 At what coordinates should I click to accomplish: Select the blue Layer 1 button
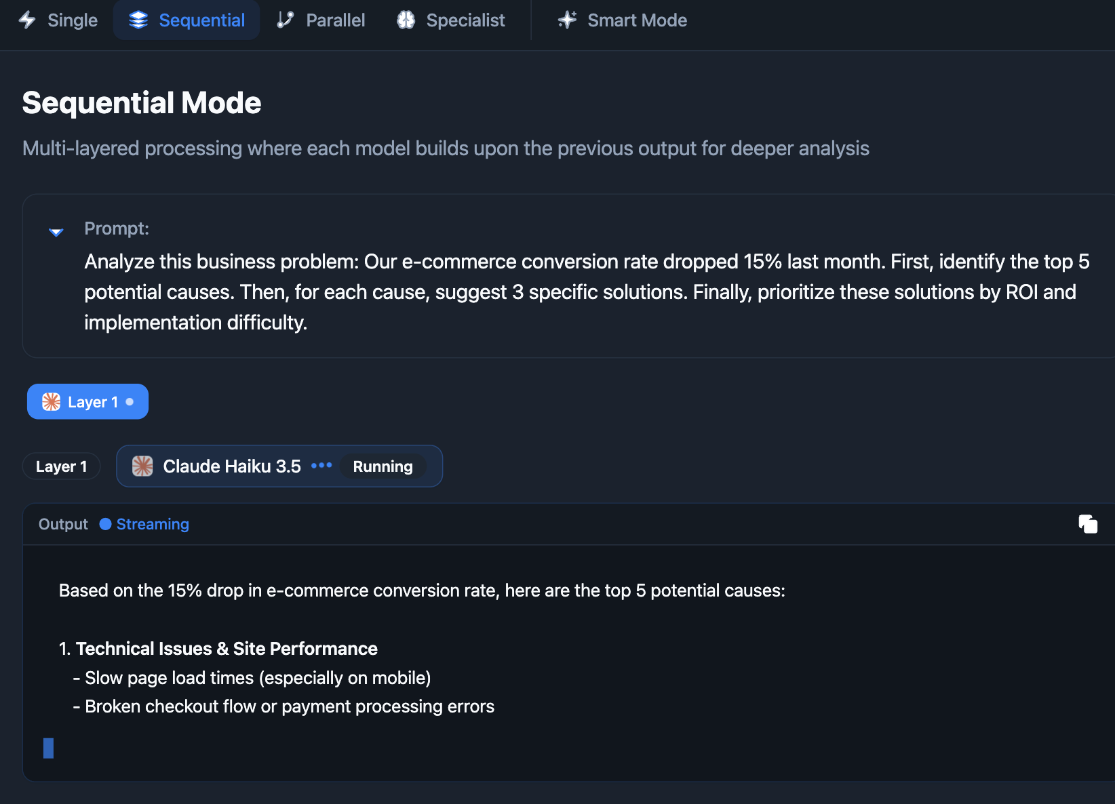click(87, 402)
